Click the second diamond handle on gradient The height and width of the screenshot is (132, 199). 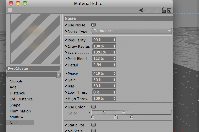(123, 112)
